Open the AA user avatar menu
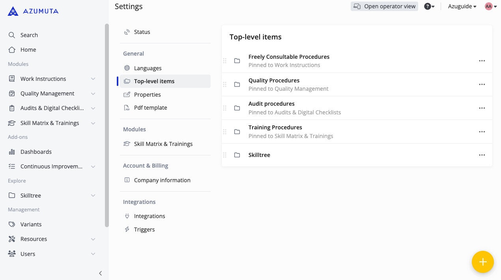Image resolution: width=501 pixels, height=280 pixels. click(490, 6)
